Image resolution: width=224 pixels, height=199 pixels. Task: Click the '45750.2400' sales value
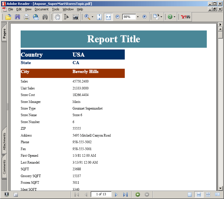click(x=80, y=81)
